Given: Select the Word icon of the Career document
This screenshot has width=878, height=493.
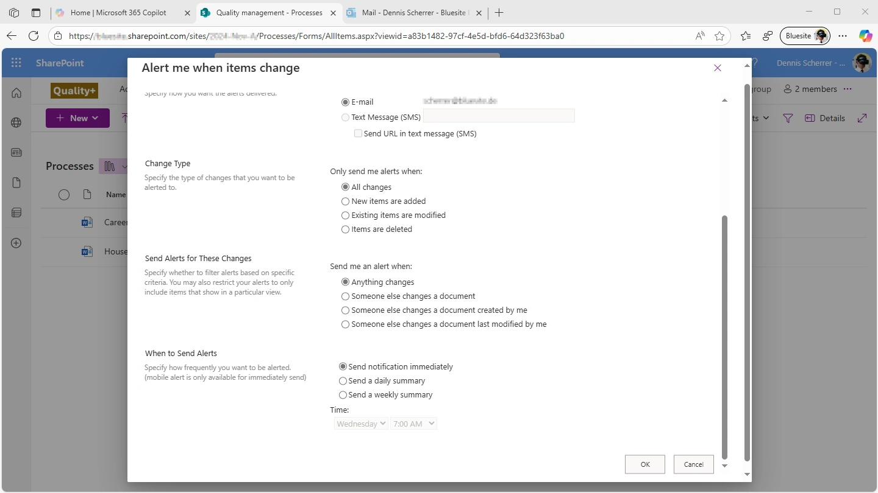Looking at the screenshot, I should pos(87,222).
